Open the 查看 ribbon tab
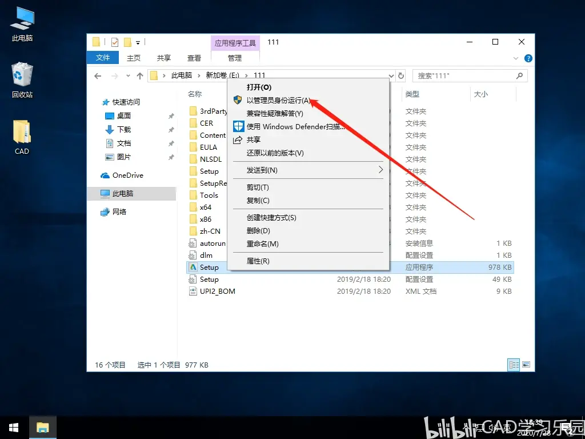This screenshot has height=439, width=585. pyautogui.click(x=194, y=58)
